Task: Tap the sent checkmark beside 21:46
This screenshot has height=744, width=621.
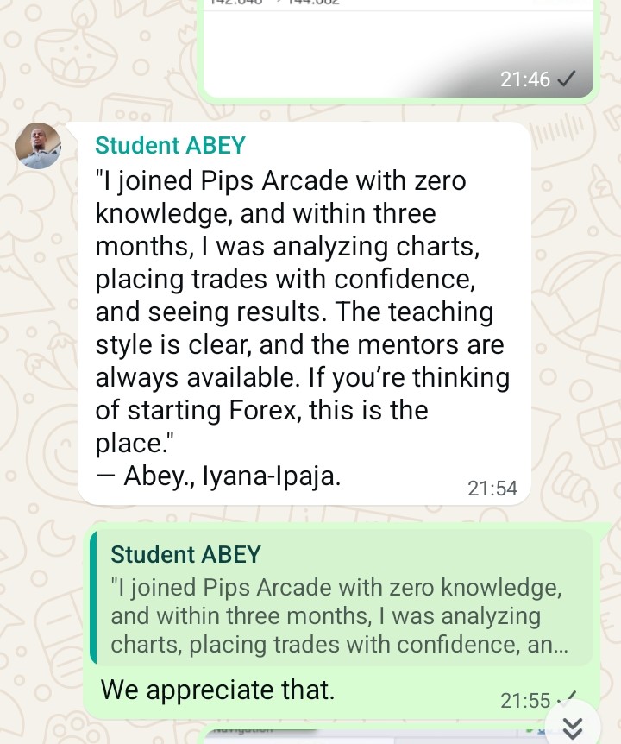Action: click(567, 79)
